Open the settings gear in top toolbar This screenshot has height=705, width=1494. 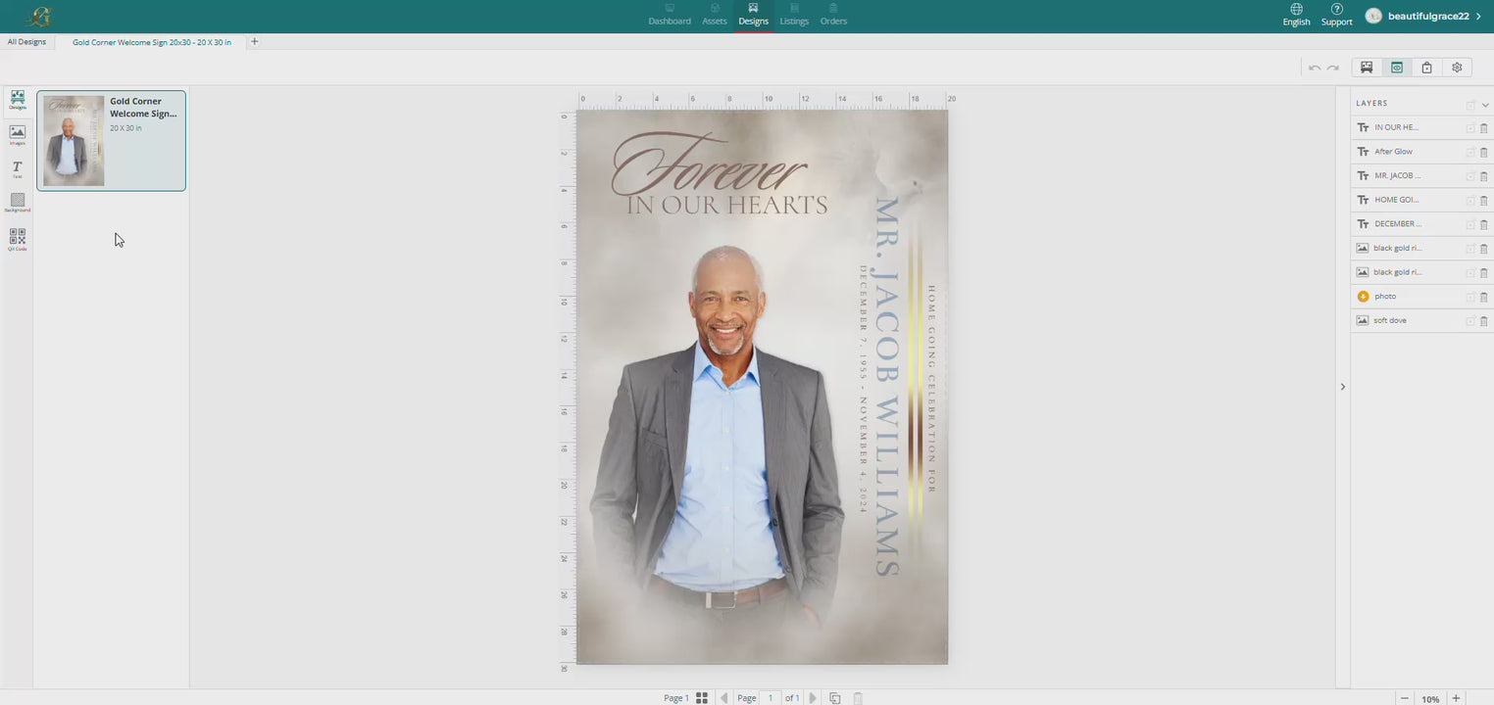tap(1457, 68)
